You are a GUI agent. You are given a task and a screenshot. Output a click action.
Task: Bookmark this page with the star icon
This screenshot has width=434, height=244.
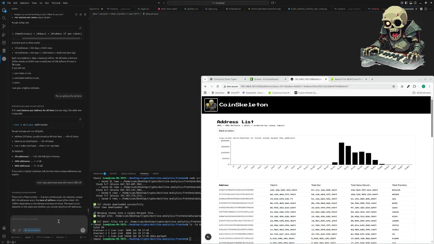(393, 86)
